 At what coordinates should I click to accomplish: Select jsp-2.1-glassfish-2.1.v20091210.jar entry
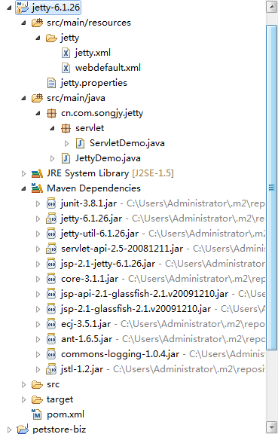(x=136, y=309)
